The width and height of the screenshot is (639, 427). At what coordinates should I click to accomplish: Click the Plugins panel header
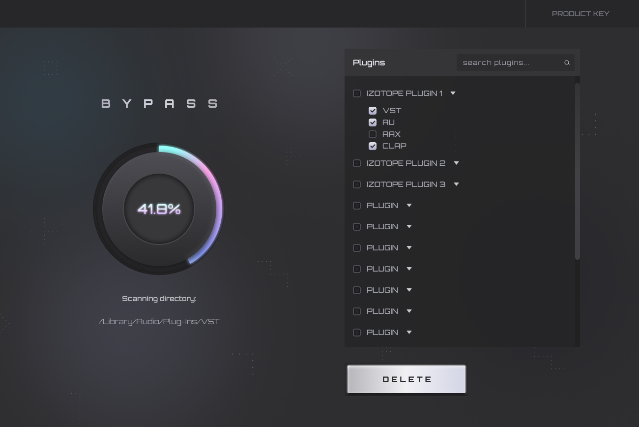[369, 62]
